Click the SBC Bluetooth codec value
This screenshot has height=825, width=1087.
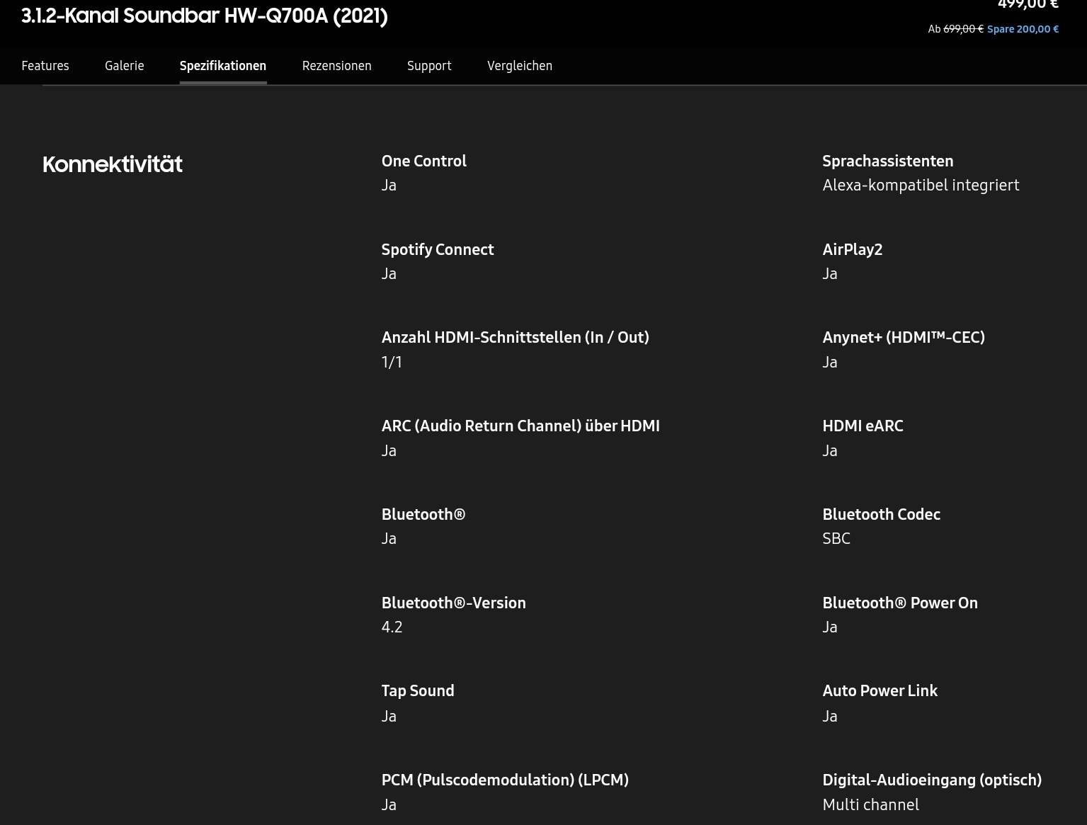point(836,538)
